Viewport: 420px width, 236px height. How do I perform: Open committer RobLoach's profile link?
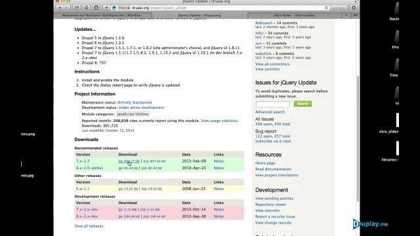pyautogui.click(x=264, y=23)
